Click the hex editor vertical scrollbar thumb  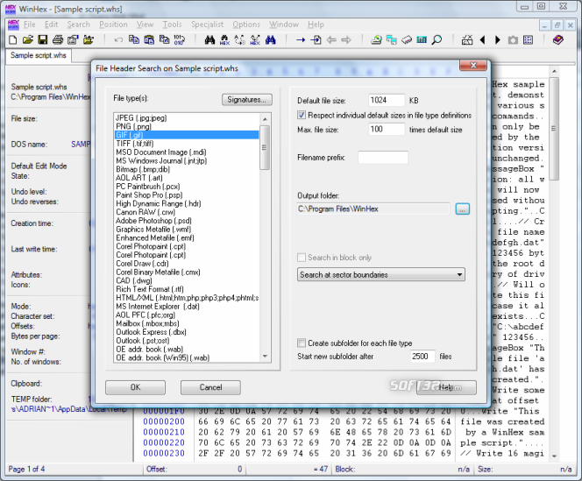pos(554,129)
